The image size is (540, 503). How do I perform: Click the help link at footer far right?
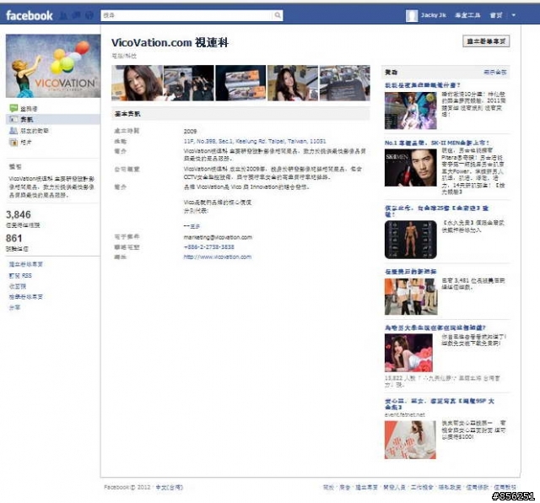coord(505,487)
